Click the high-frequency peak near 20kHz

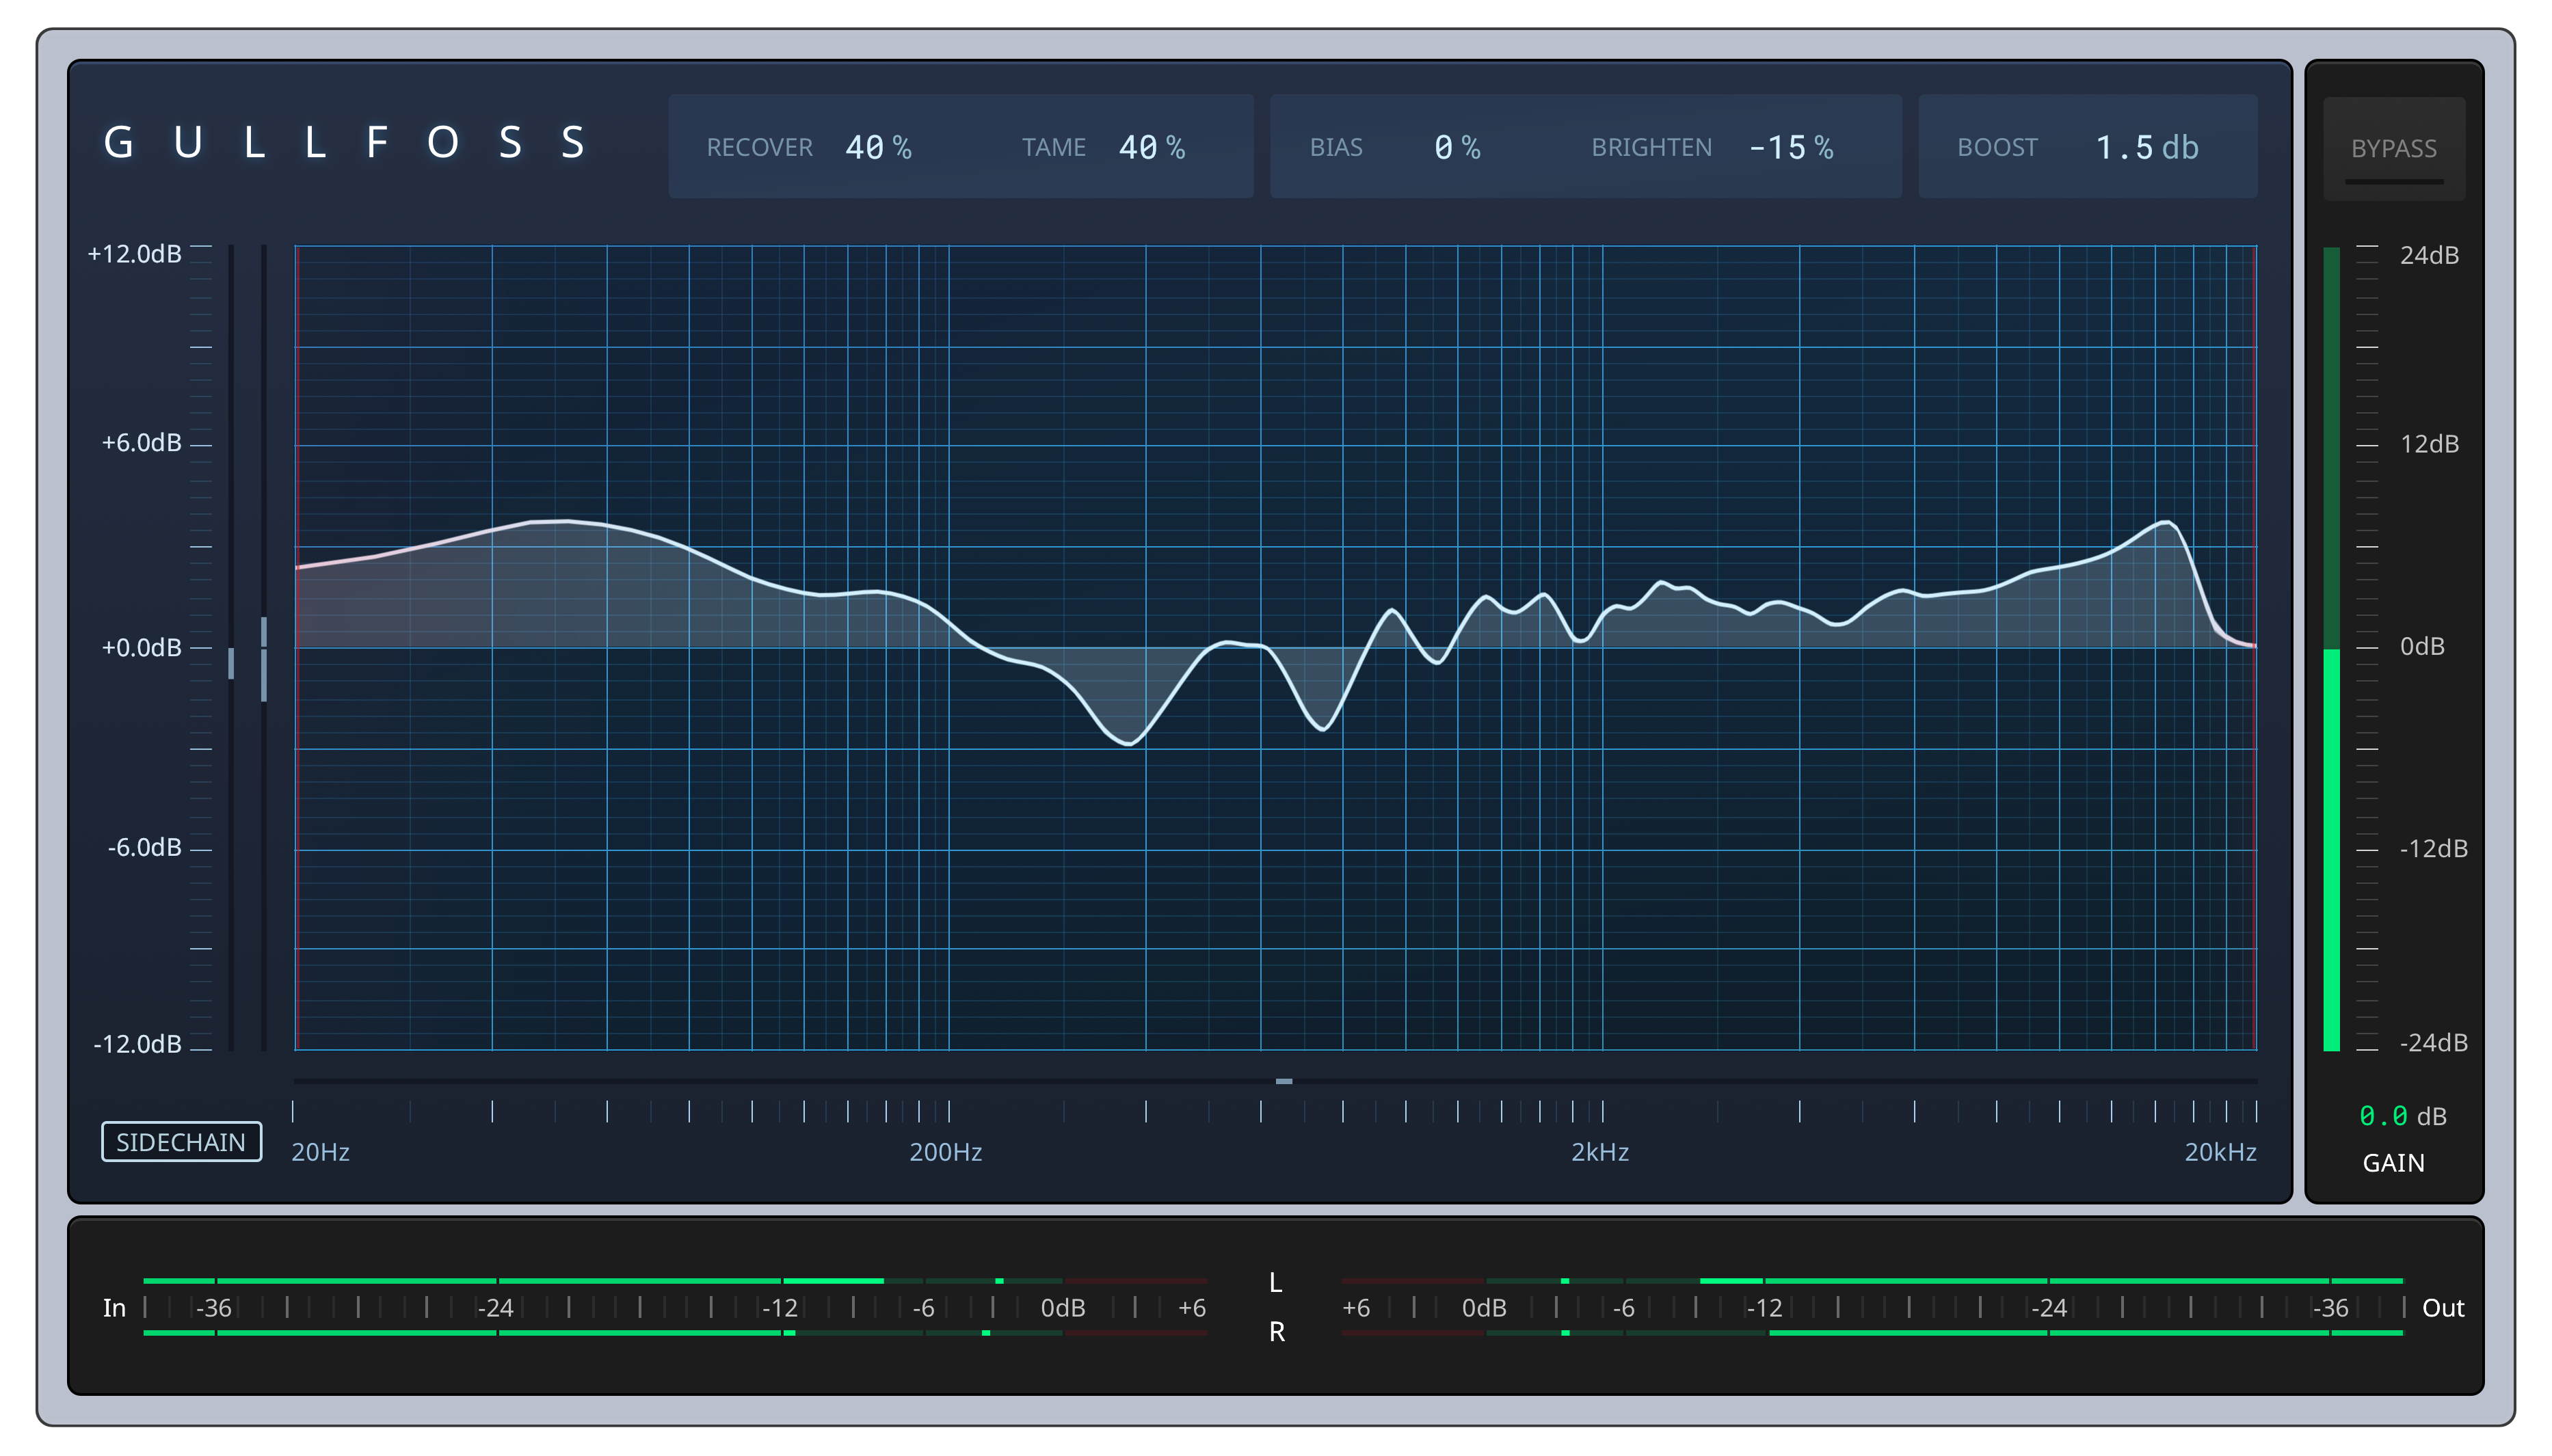point(2166,522)
